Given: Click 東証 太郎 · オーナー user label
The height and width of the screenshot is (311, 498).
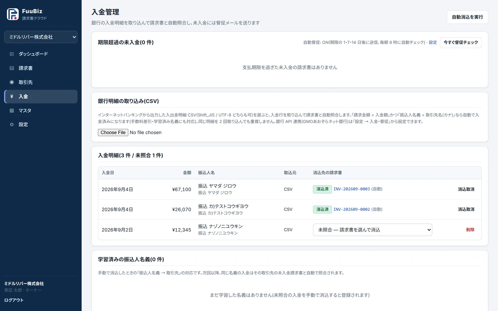Looking at the screenshot, I should (23, 290).
